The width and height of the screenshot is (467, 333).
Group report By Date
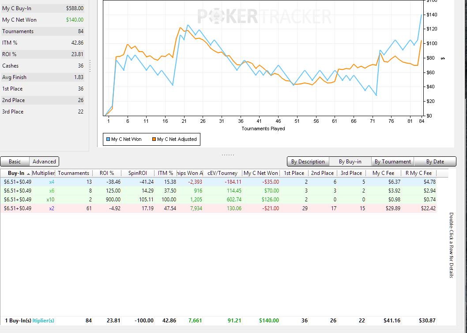point(435,162)
